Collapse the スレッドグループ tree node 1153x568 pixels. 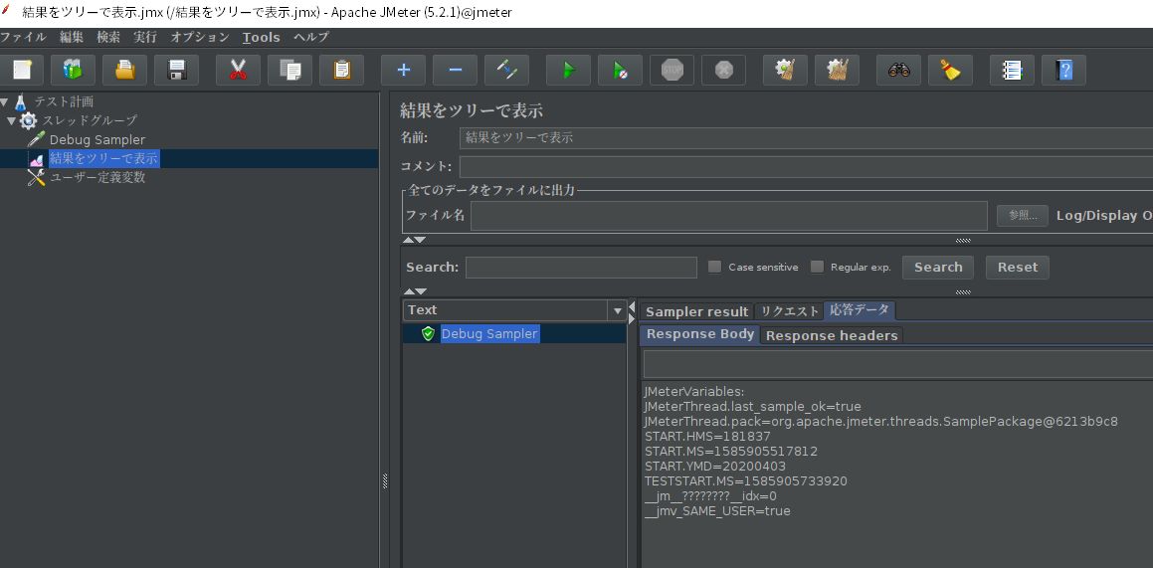click(x=11, y=120)
